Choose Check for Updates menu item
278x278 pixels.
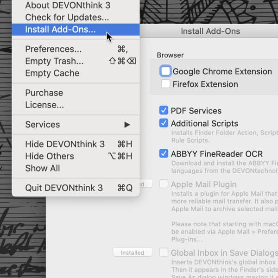point(76,18)
